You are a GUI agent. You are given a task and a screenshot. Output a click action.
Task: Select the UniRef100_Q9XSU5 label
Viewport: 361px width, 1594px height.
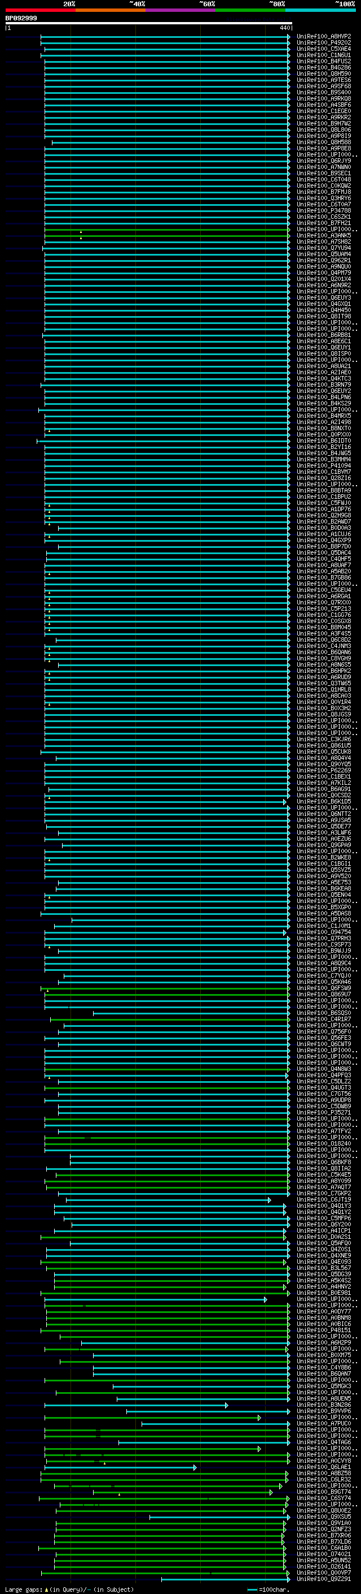[324, 1517]
